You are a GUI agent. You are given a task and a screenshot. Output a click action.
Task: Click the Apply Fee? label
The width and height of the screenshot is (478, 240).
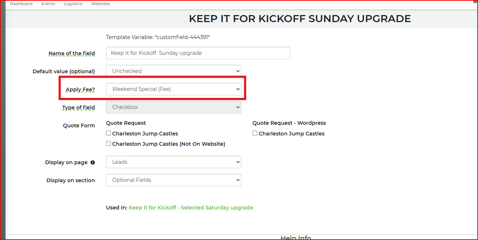point(80,89)
